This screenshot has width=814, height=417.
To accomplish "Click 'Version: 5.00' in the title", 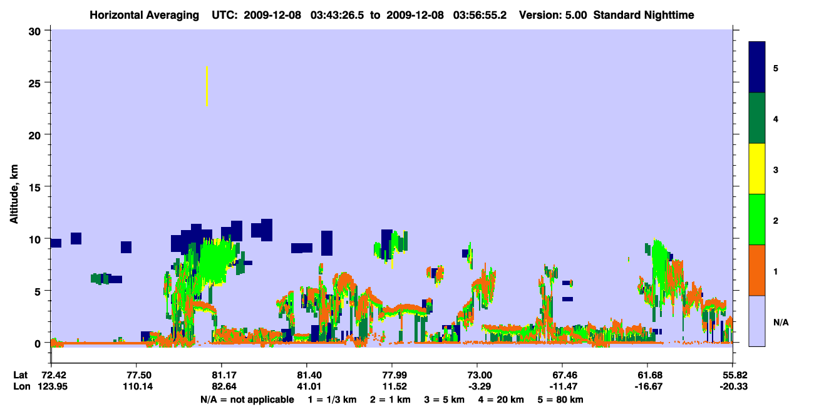I will pyautogui.click(x=553, y=14).
